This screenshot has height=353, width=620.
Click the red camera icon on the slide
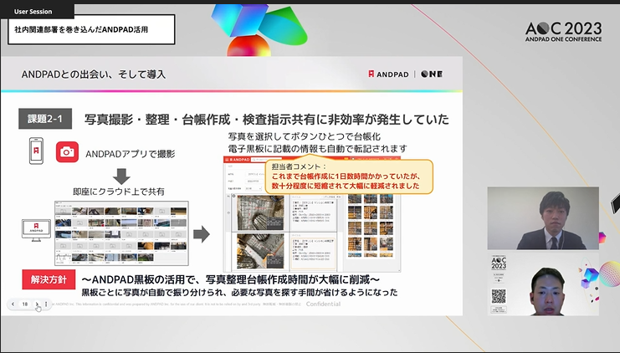[67, 152]
